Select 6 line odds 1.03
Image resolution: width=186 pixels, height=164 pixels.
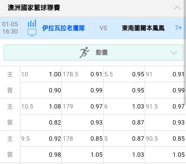pyautogui.click(x=124, y=106)
